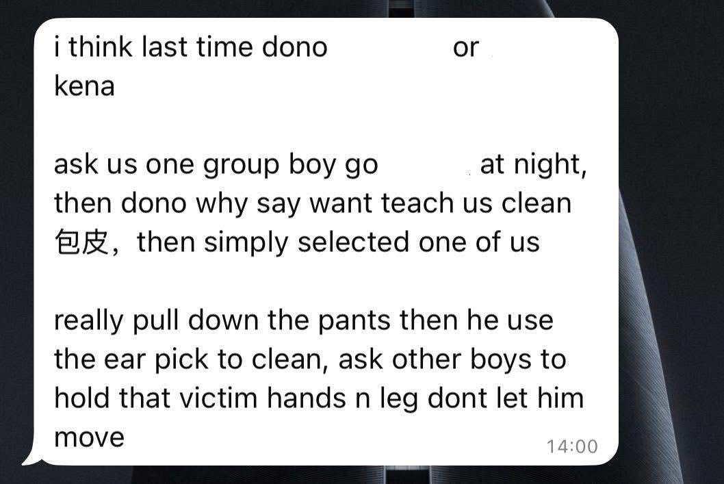Click the 14:00 message timestamp
The height and width of the screenshot is (484, 724).
click(572, 446)
